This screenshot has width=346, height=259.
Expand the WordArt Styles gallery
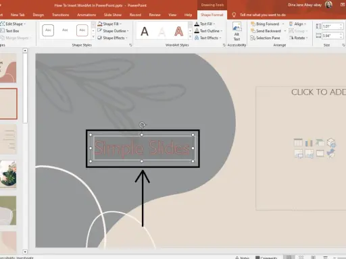point(191,36)
